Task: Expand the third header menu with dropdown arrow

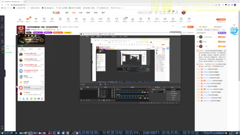Action: (81, 13)
